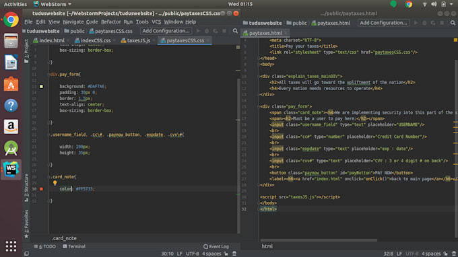Open Android Studio from the dock
458x257 pixels.
click(x=11, y=148)
